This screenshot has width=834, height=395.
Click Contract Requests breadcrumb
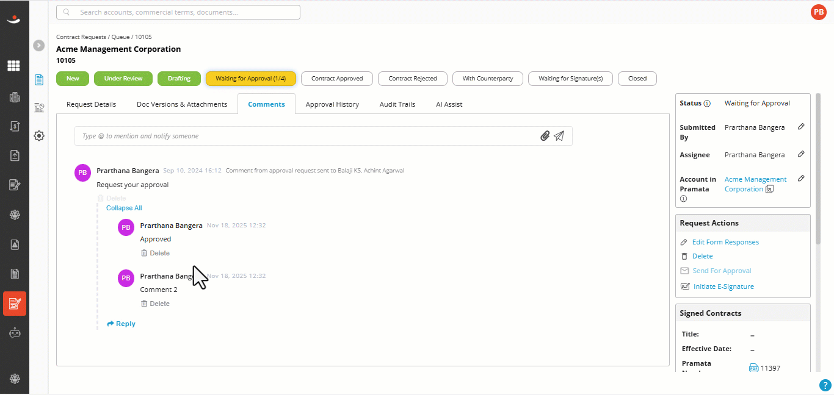[81, 37]
